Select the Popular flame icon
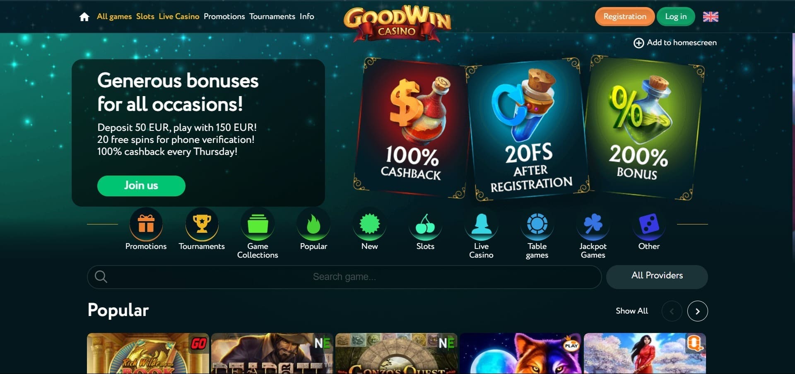Viewport: 795px width, 374px height. (313, 224)
